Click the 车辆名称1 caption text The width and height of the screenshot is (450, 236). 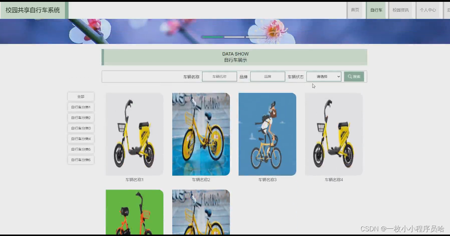pyautogui.click(x=135, y=180)
